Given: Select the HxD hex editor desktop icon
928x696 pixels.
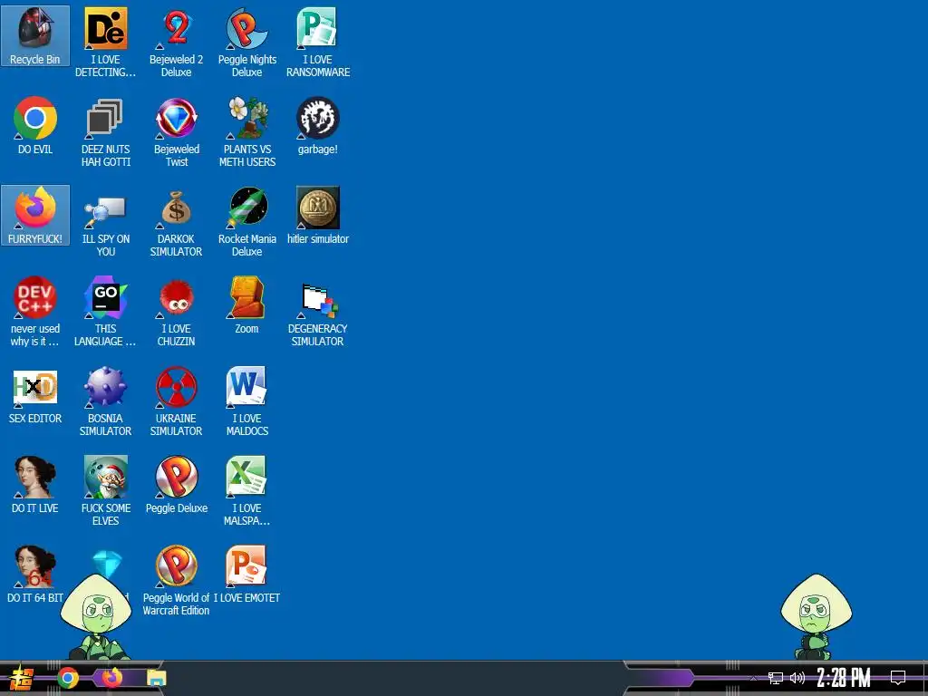Looking at the screenshot, I should tap(35, 395).
